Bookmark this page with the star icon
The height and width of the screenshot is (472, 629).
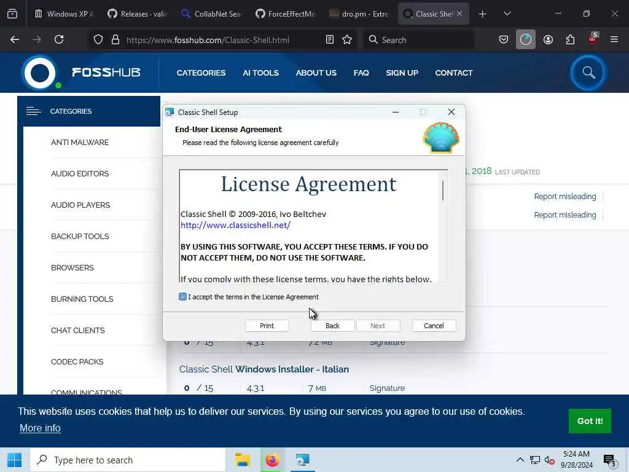click(x=347, y=39)
